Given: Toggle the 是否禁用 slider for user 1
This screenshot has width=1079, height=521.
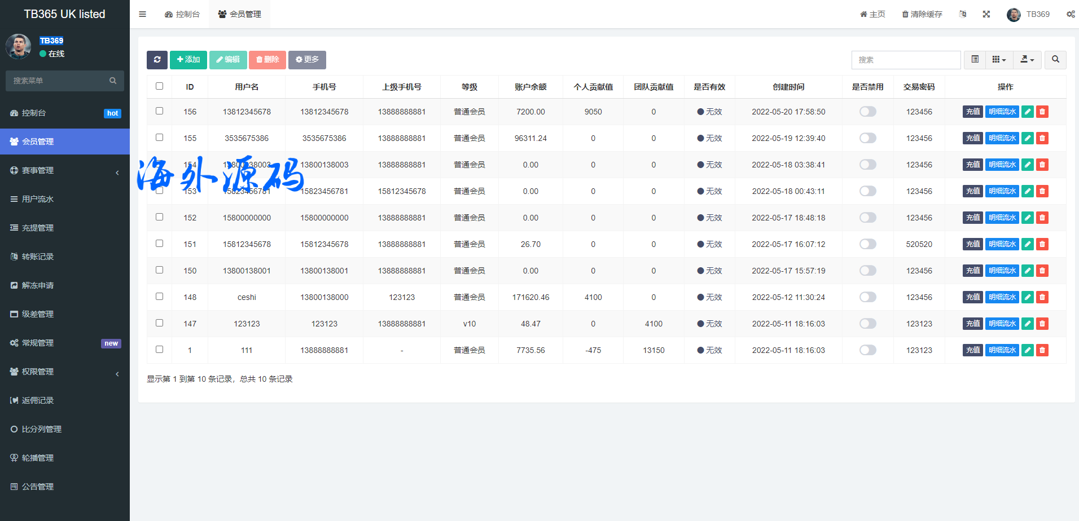Looking at the screenshot, I should point(867,350).
